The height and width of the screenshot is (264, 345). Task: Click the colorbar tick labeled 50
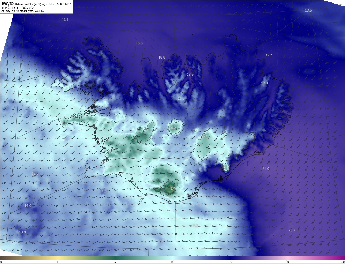coord(343,262)
